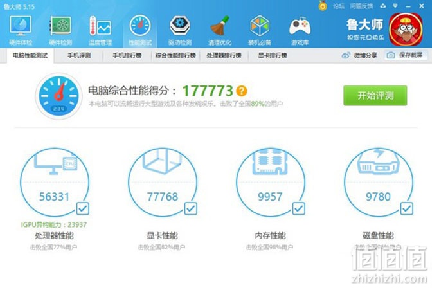This screenshot has width=432, height=288.
Task: Click the 鲁大师 brand logo text
Action: tap(364, 25)
